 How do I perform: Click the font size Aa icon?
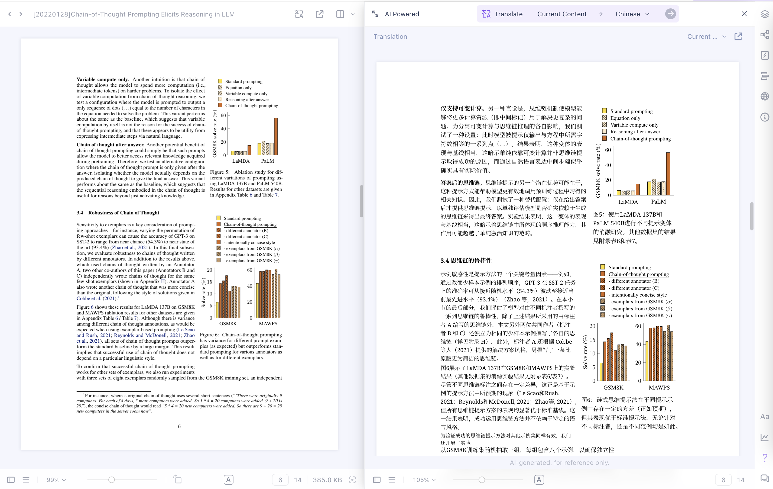[765, 417]
